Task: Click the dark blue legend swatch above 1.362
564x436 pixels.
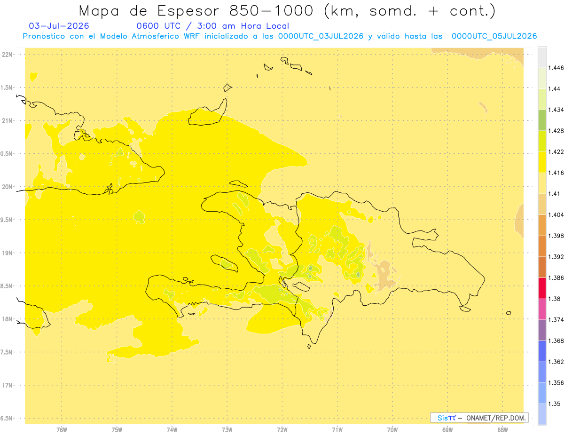Action: coord(542,351)
